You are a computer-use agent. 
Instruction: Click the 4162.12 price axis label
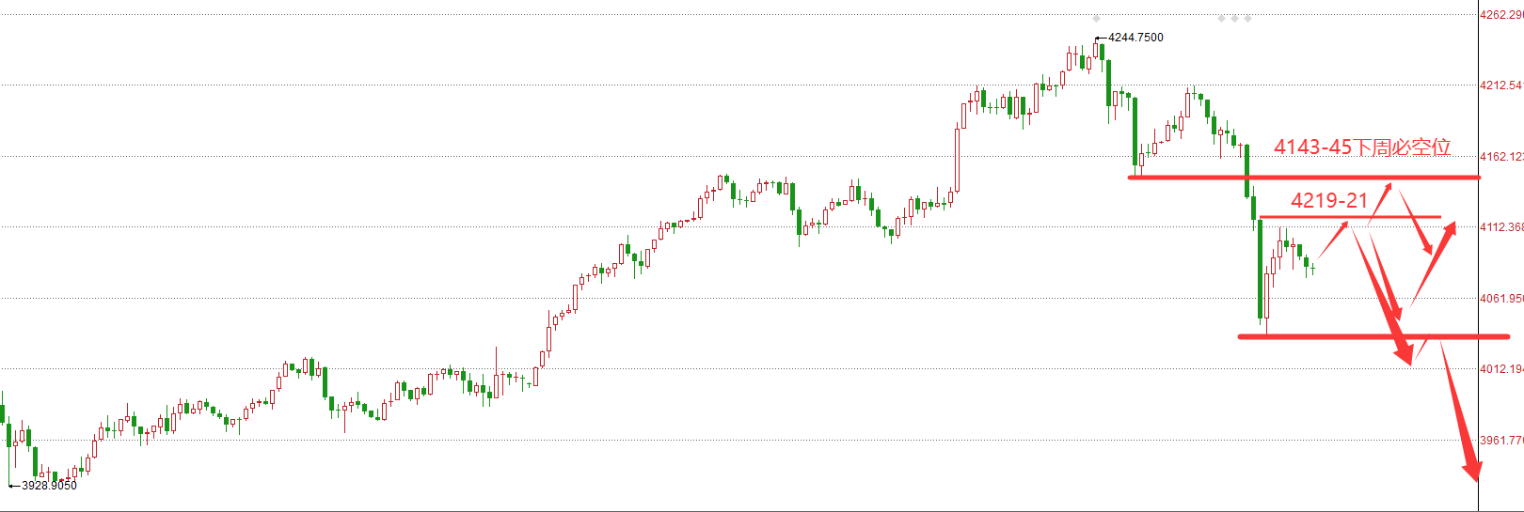point(1500,157)
